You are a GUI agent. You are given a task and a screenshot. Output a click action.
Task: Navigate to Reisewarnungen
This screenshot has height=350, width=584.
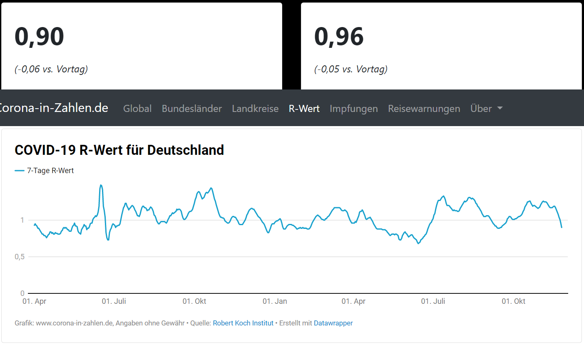click(x=424, y=109)
